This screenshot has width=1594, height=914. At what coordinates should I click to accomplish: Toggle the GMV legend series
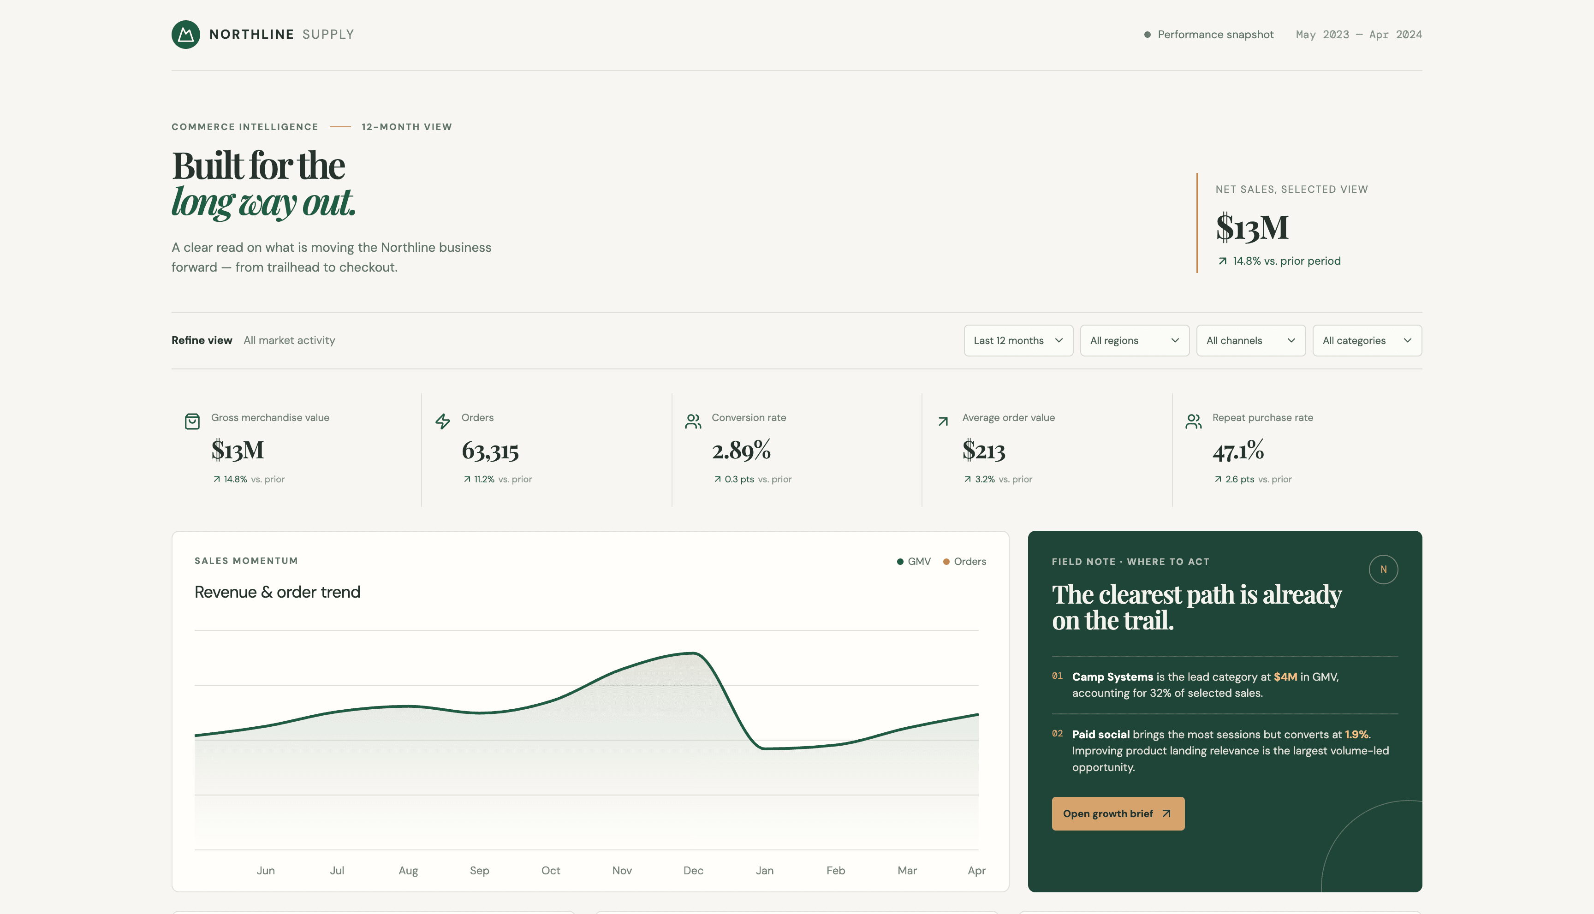coord(913,561)
